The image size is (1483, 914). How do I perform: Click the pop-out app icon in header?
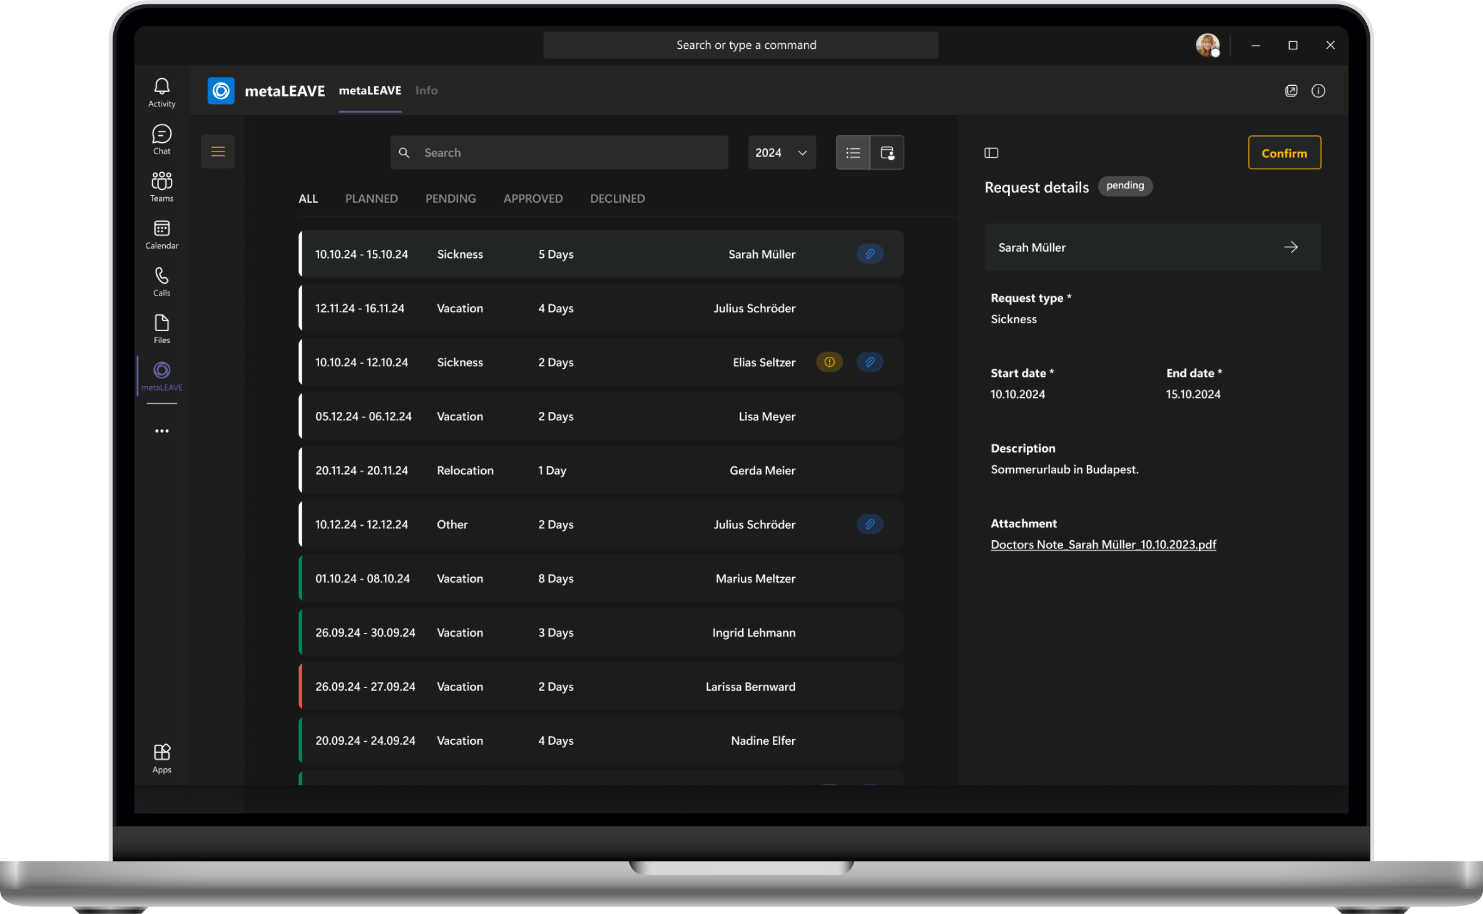1291,91
